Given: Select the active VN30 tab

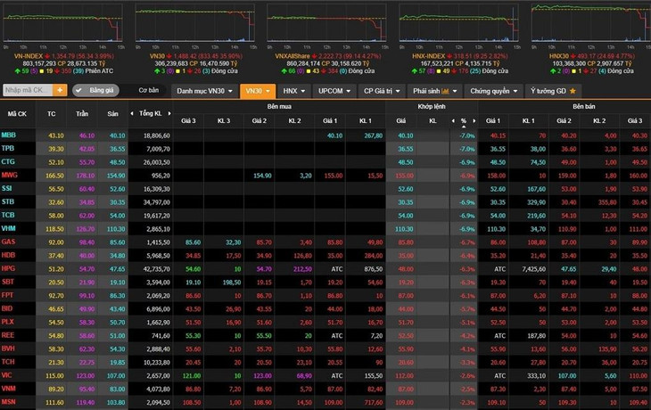Looking at the screenshot, I should click(x=257, y=90).
